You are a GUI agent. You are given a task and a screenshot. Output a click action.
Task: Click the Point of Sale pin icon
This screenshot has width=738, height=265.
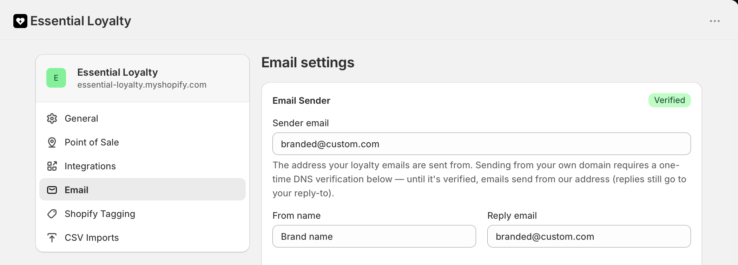52,142
